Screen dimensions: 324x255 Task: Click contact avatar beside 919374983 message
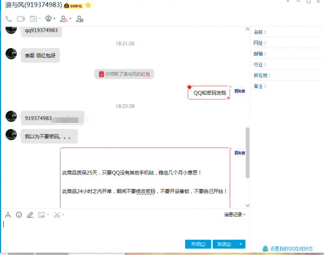pos(11,116)
